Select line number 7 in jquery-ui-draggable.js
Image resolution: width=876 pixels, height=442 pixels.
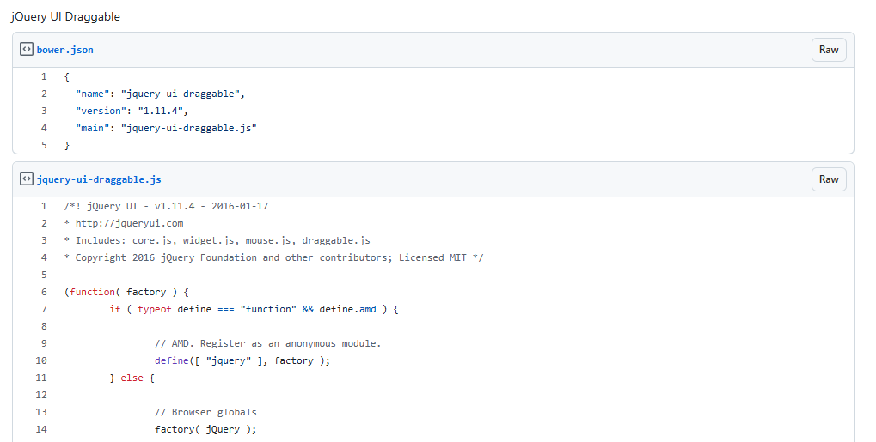pos(44,309)
